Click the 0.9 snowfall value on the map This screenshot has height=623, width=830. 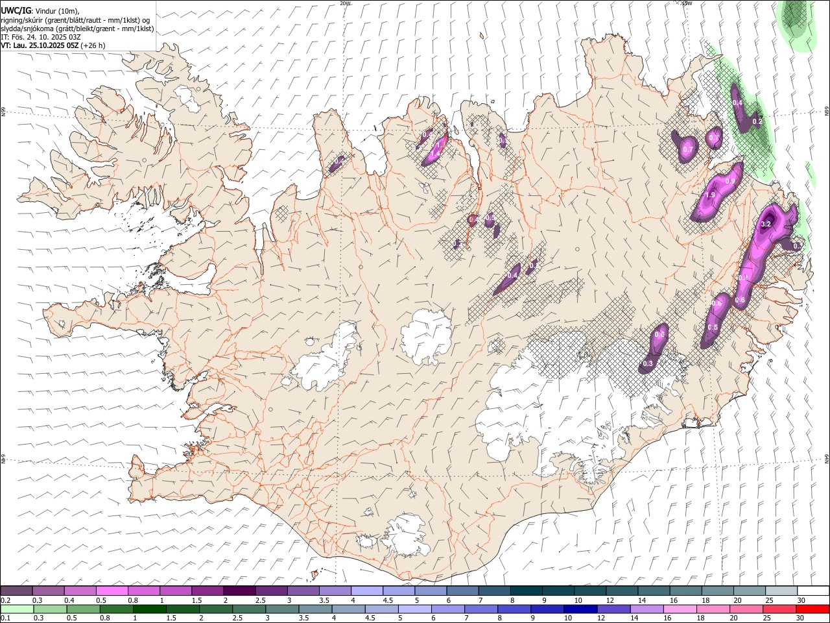730,182
